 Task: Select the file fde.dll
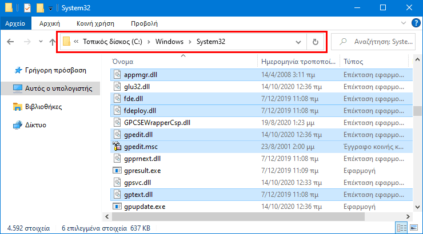[x=261, y=99]
